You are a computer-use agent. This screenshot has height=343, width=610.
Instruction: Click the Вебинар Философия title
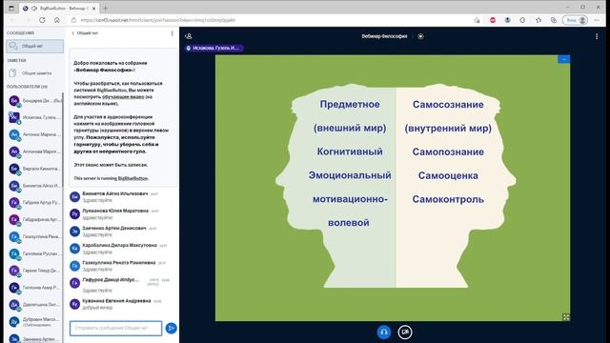click(x=384, y=36)
